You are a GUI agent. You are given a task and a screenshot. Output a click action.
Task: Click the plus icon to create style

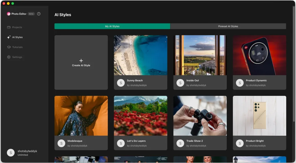81,61
